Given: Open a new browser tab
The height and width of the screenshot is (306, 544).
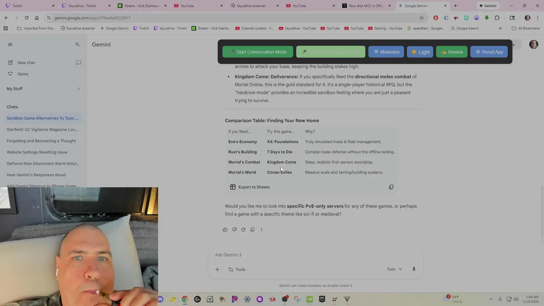Looking at the screenshot, I should (455, 6).
